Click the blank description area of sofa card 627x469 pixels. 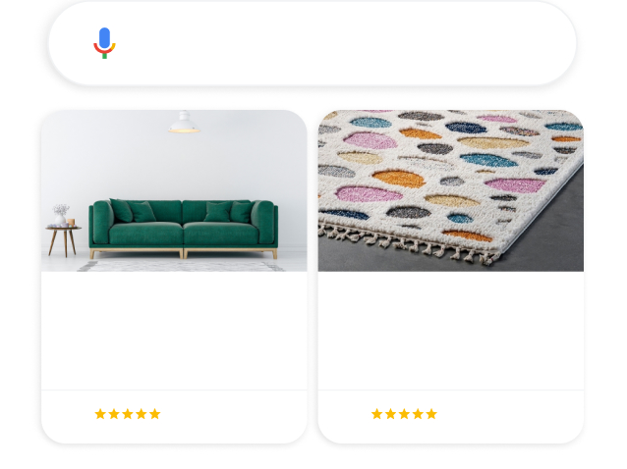174,331
